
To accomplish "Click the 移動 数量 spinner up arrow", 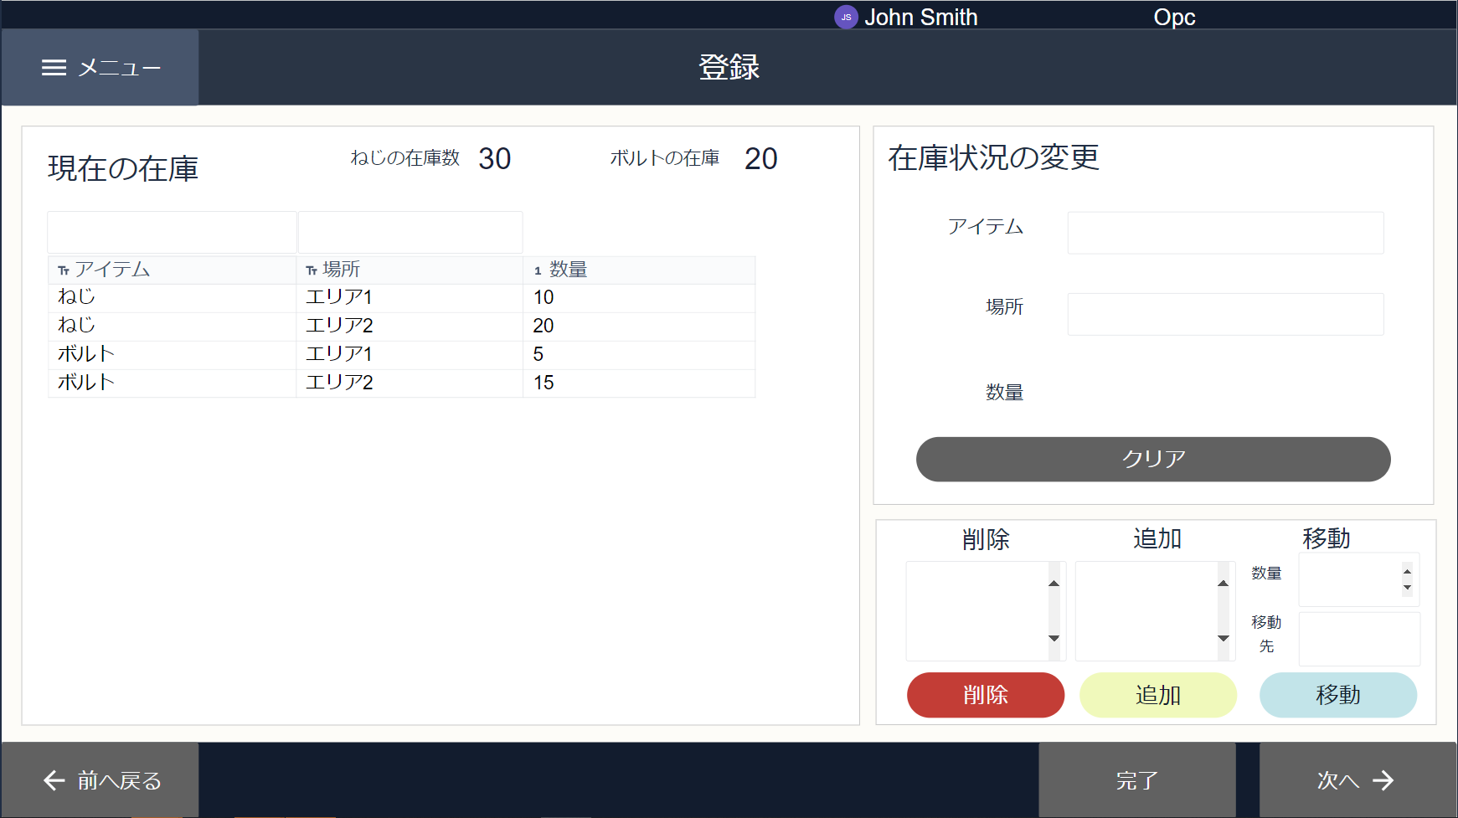I will [x=1407, y=572].
